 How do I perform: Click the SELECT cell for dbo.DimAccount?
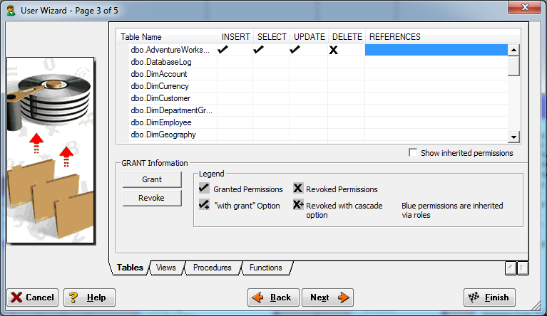click(x=271, y=74)
